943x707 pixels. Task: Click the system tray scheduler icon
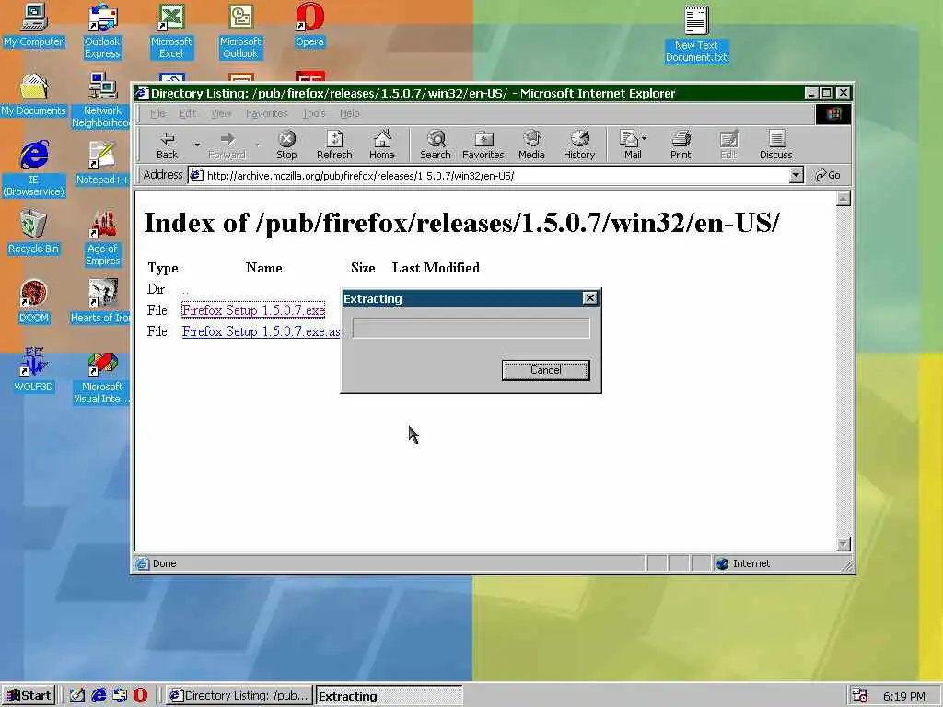click(860, 696)
